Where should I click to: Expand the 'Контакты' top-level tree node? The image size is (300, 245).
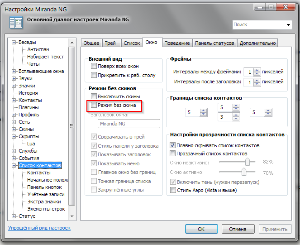click(14, 100)
